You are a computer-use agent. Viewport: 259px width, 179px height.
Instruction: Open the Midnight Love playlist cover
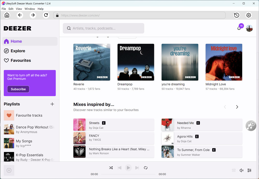coord(224,62)
